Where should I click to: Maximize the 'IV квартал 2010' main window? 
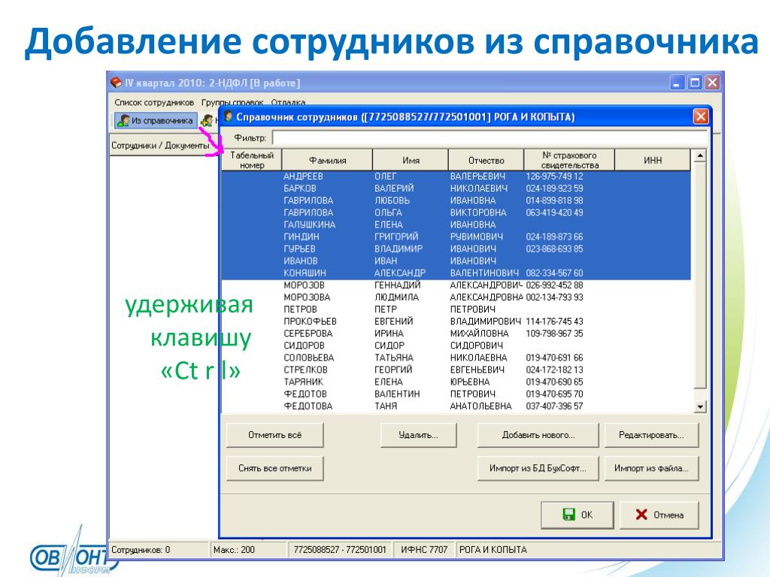click(x=695, y=83)
